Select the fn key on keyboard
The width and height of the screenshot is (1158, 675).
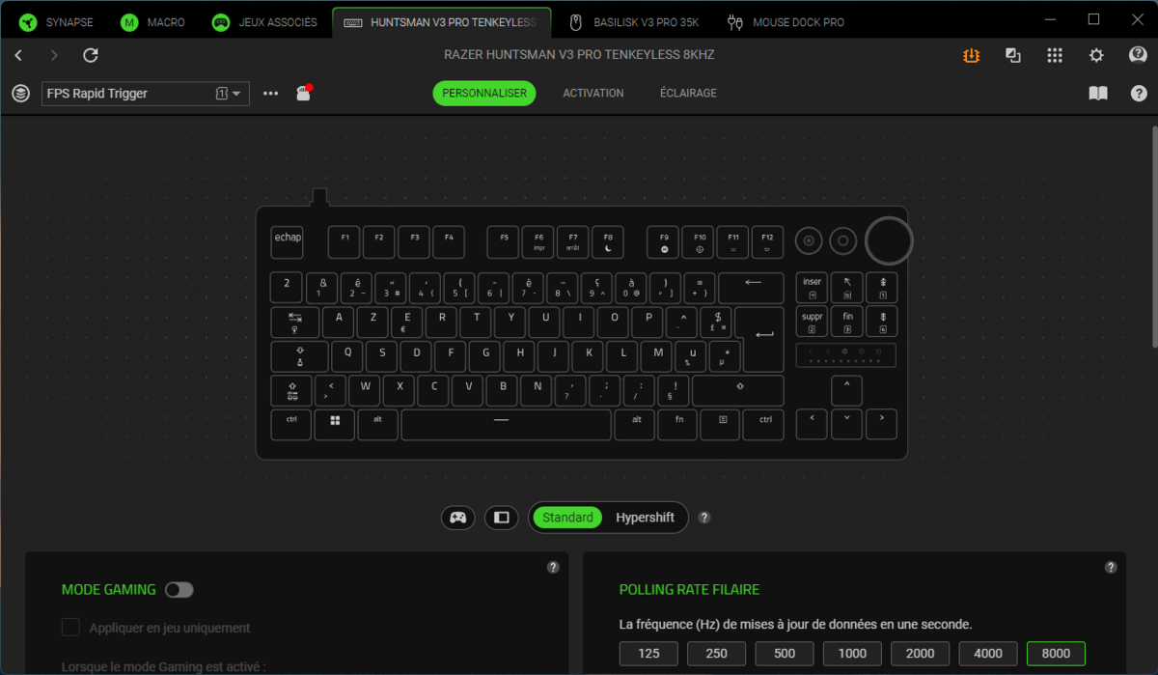pos(678,424)
